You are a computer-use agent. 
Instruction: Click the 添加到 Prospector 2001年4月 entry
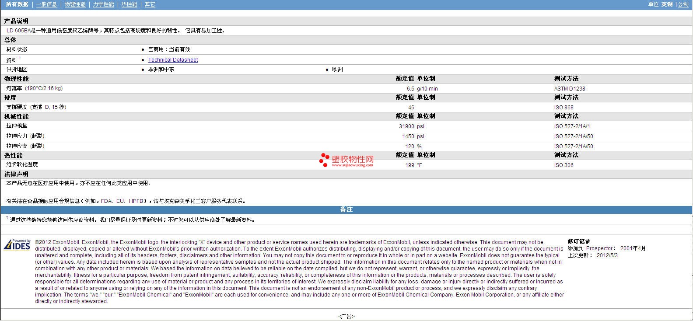point(606,248)
